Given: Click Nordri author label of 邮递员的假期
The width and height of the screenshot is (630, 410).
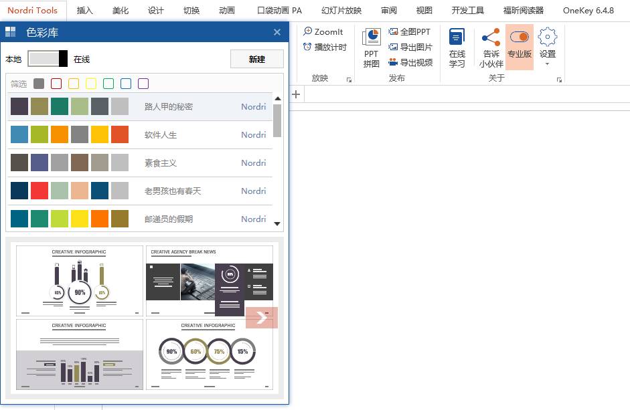Looking at the screenshot, I should [254, 219].
